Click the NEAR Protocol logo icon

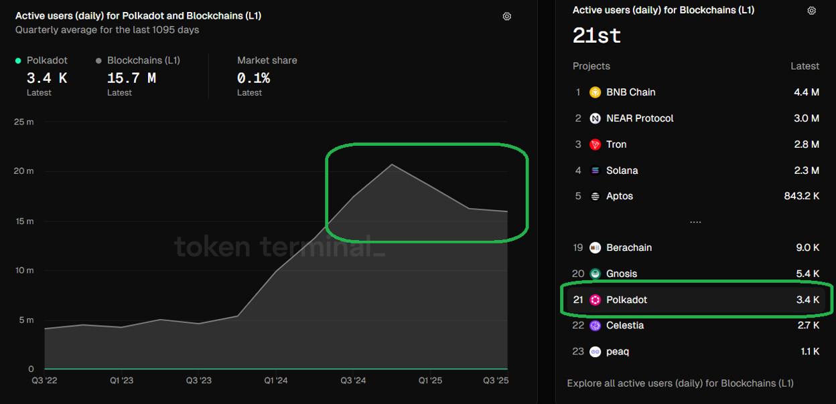point(595,118)
